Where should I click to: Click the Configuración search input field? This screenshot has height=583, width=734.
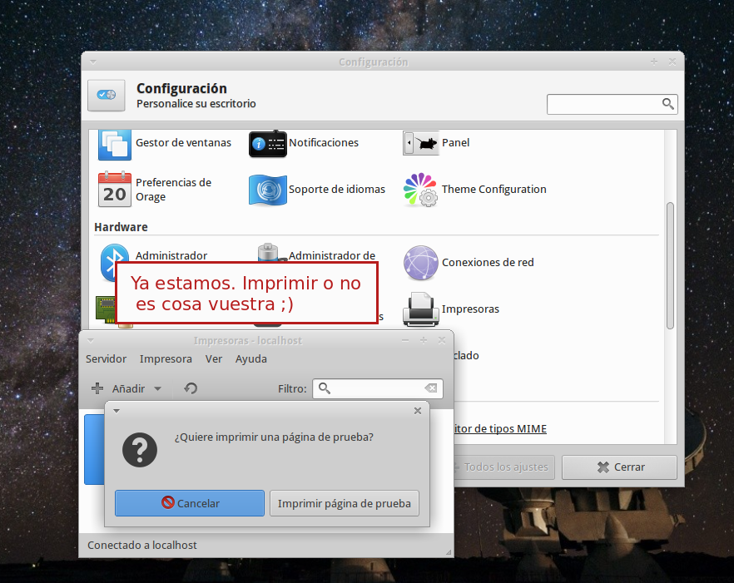(x=612, y=104)
